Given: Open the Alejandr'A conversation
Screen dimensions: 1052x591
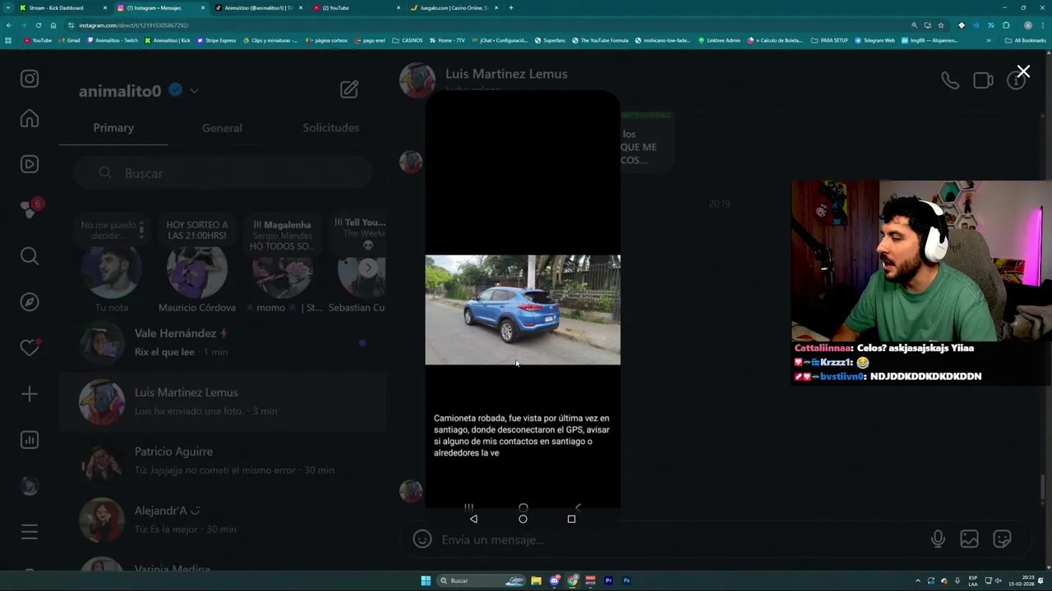Looking at the screenshot, I should pos(222,520).
